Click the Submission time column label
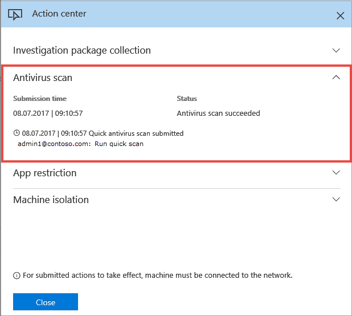The height and width of the screenshot is (316, 352). [40, 99]
